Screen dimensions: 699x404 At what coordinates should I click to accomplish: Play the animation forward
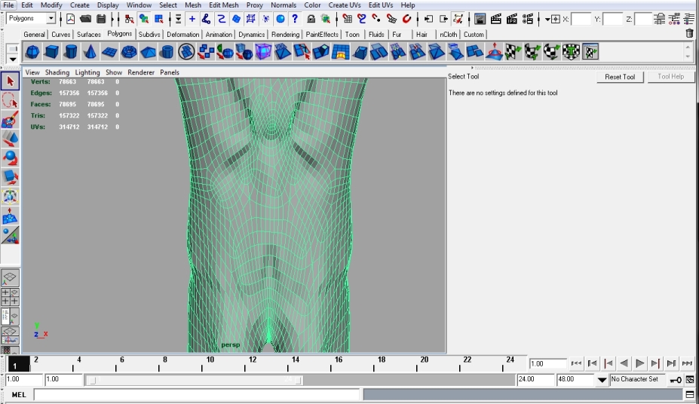click(x=639, y=363)
